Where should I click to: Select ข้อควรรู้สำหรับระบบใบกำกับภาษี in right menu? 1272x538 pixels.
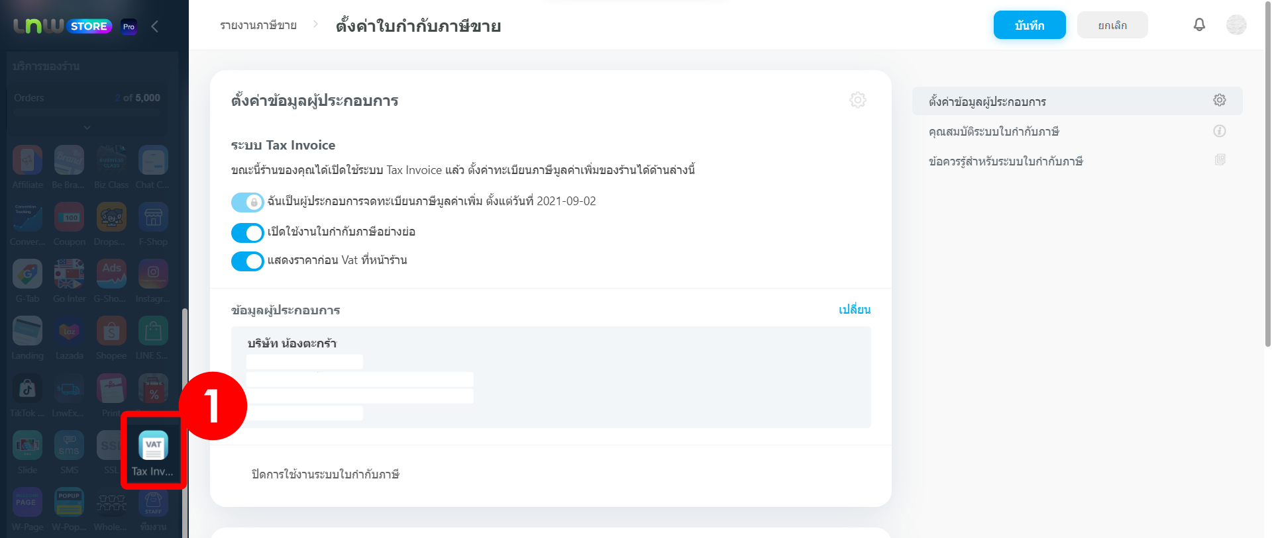pos(1006,161)
